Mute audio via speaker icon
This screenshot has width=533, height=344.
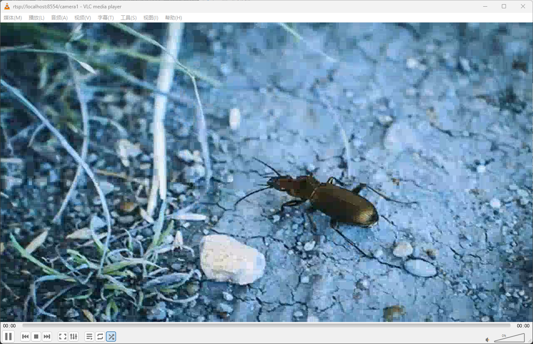click(x=488, y=339)
